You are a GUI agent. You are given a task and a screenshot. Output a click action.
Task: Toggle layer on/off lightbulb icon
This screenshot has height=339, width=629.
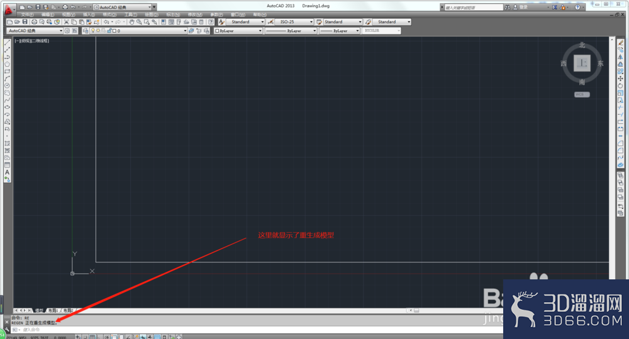point(93,31)
